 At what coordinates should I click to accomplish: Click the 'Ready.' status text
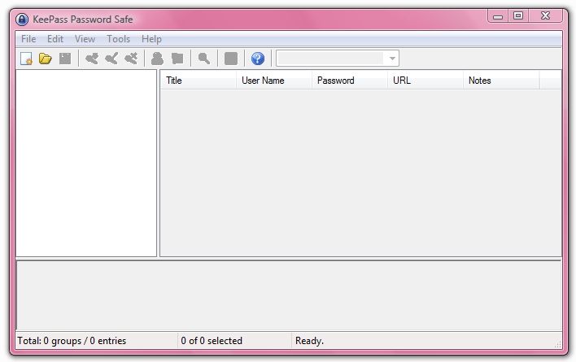pos(309,341)
